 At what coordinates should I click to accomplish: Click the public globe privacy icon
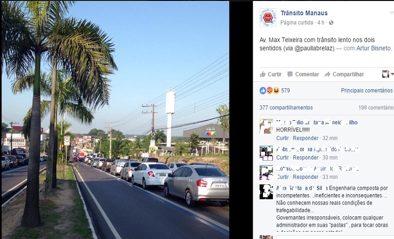point(331,23)
